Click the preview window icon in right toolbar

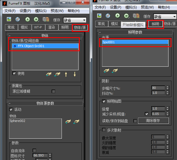pos(108,16)
